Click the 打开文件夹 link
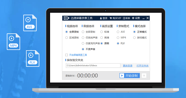 (142, 66)
